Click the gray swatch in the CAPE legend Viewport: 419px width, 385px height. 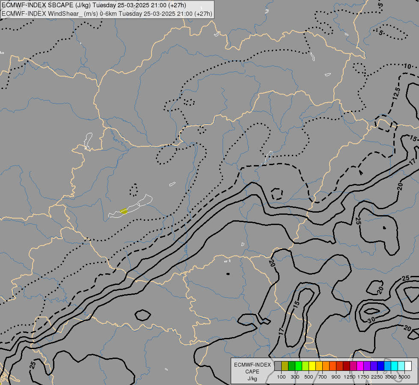coord(278,366)
